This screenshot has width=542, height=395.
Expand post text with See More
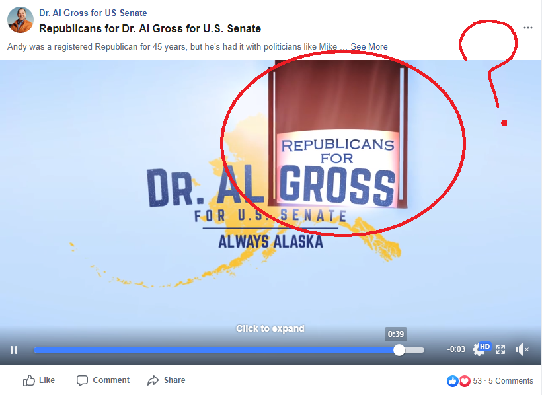[x=369, y=47]
